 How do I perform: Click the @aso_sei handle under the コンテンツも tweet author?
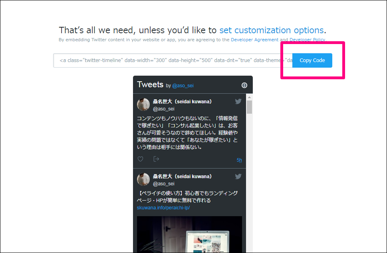click(x=164, y=109)
